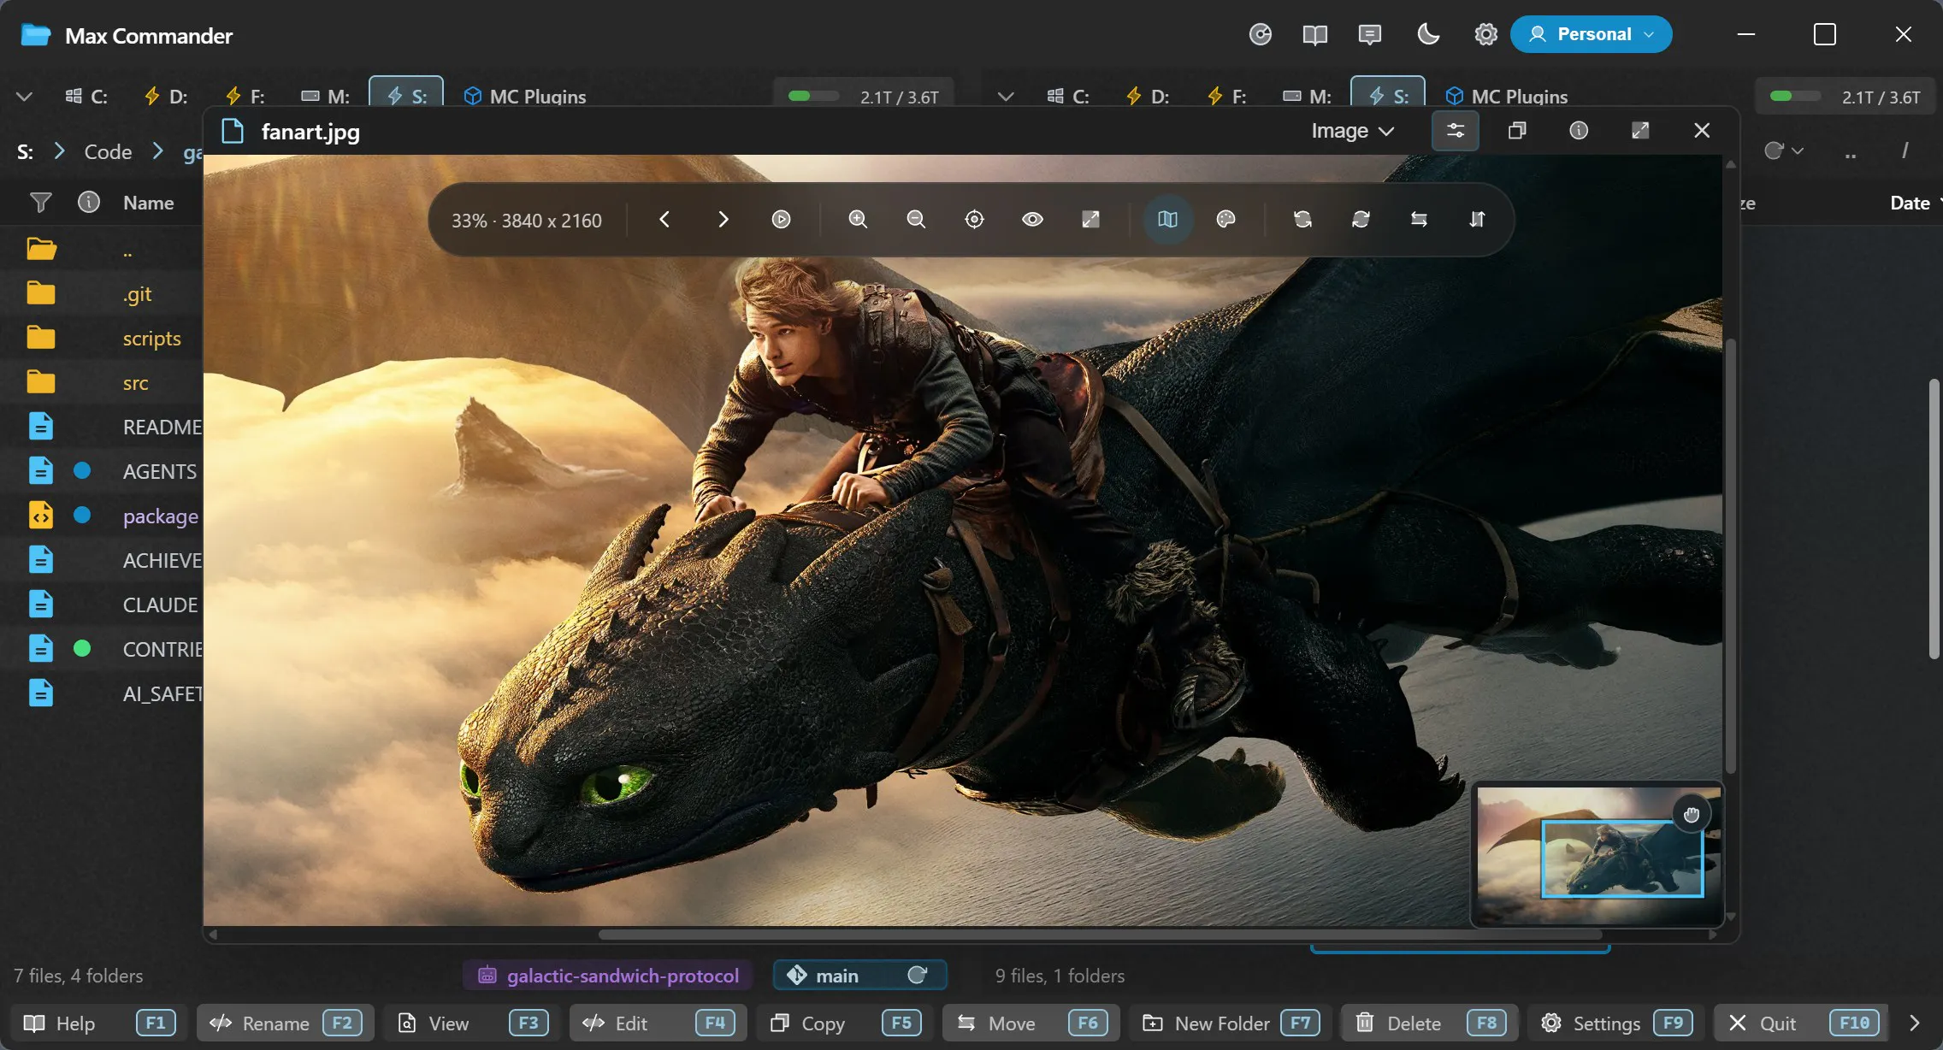This screenshot has height=1050, width=1943.
Task: Open the color palette adjustments icon
Action: coord(1225,220)
